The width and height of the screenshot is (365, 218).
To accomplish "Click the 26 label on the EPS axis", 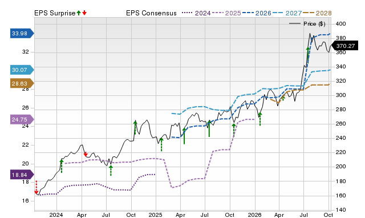I will coord(26,108).
